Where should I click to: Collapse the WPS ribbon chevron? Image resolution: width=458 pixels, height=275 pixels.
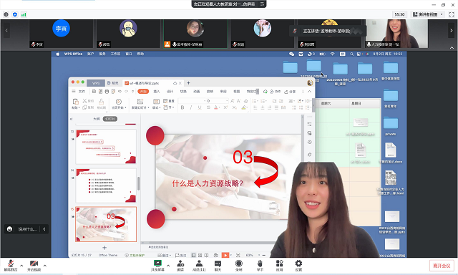(309, 92)
